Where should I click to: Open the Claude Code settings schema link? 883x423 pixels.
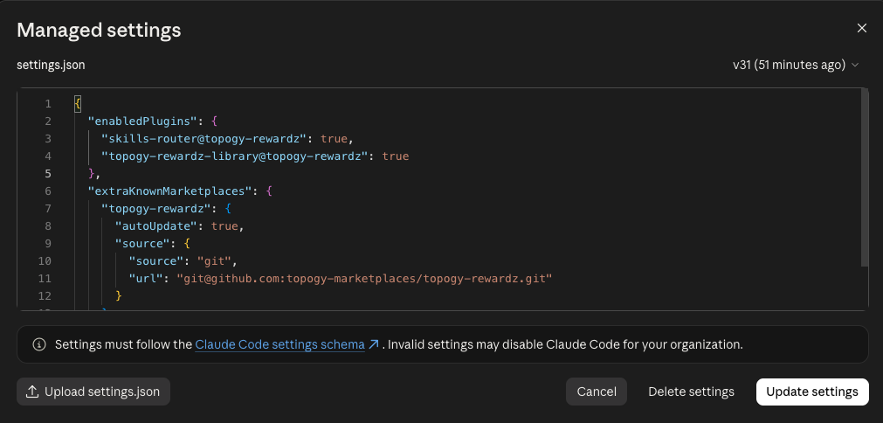point(279,344)
